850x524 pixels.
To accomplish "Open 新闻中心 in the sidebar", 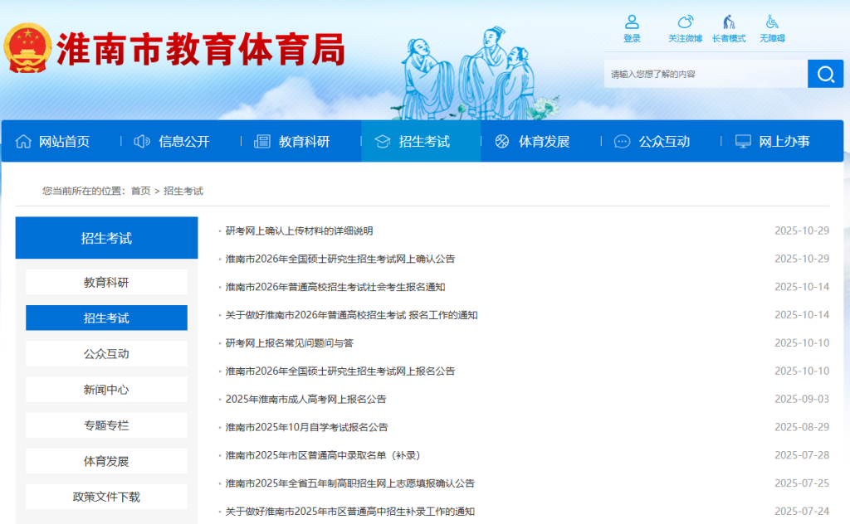I will coord(105,389).
